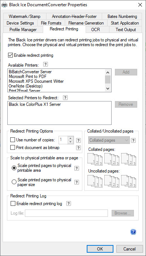Image resolution: width=146 pixels, height=256 pixels.
Task: Uncheck Enable redirect printing
Action: tap(11, 55)
